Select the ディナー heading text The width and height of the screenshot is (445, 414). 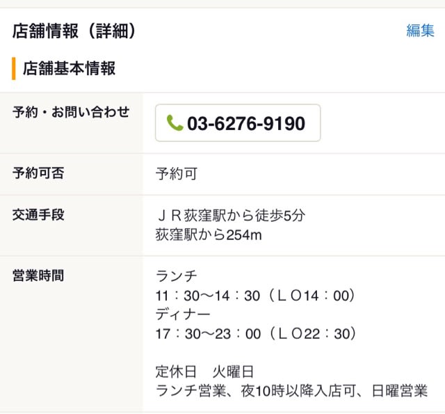coord(183,315)
